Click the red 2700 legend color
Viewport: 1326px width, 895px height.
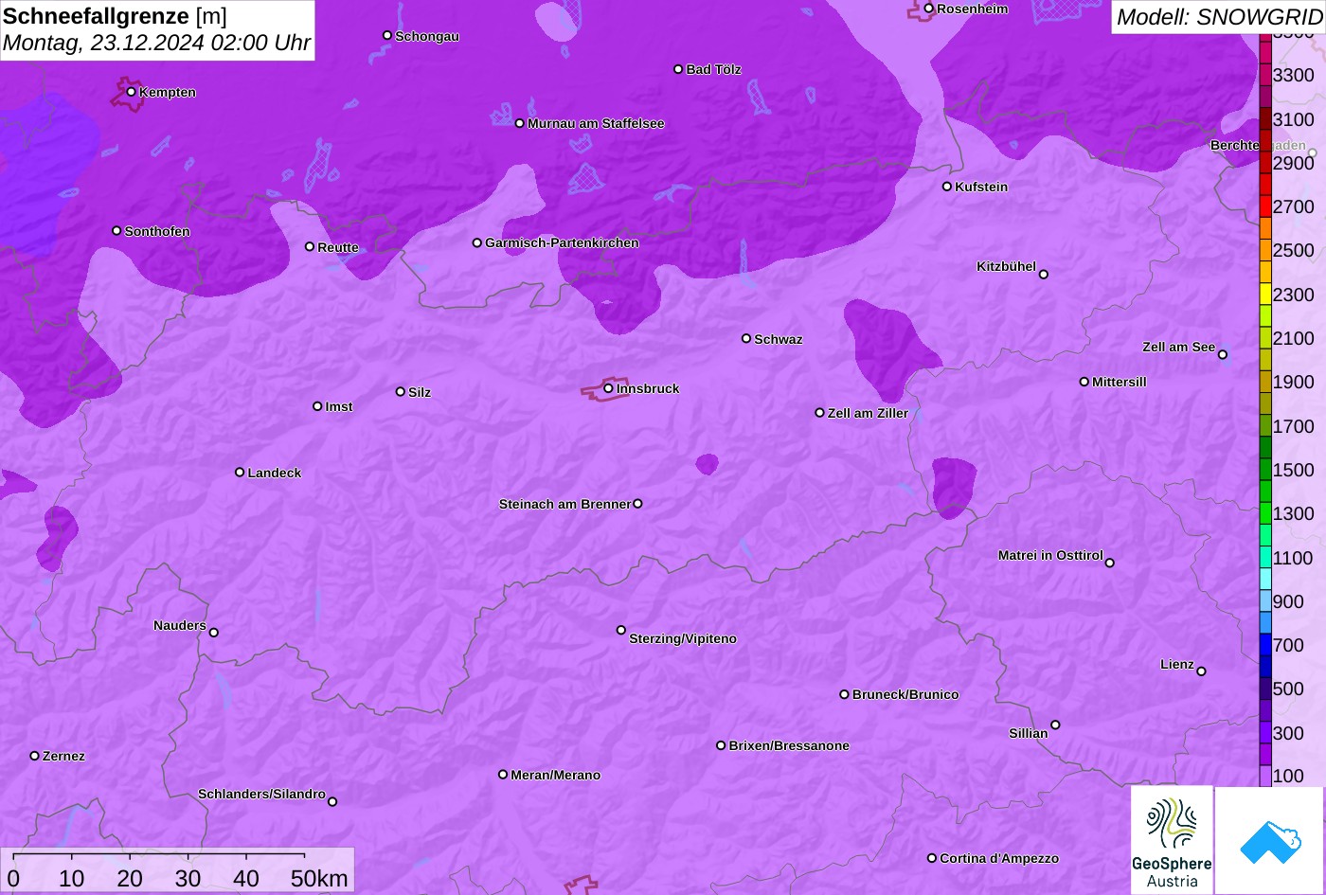[x=1265, y=206]
